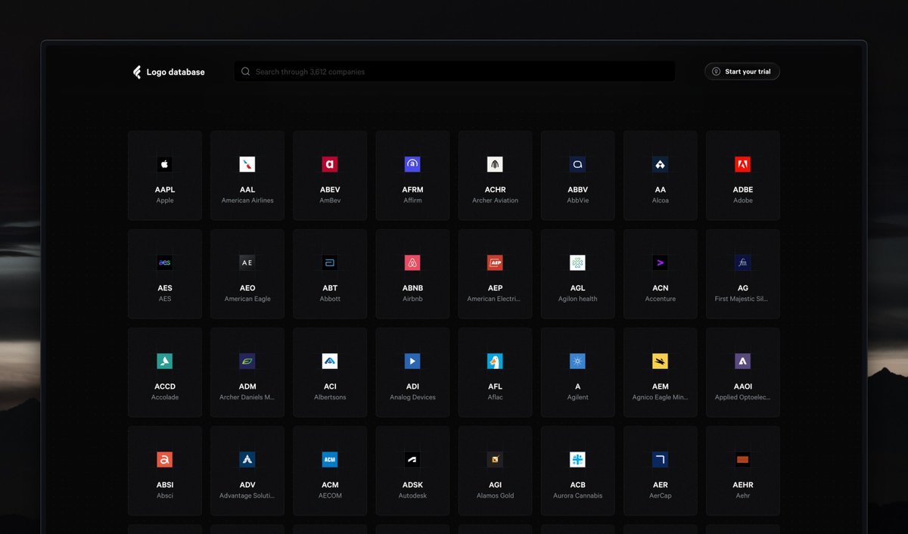Select the AEP American Electric logo icon
The image size is (908, 534).
495,262
